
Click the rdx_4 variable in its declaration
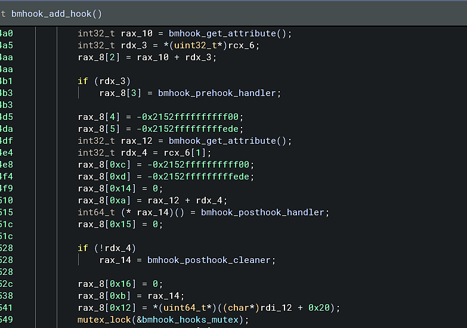[x=134, y=153]
